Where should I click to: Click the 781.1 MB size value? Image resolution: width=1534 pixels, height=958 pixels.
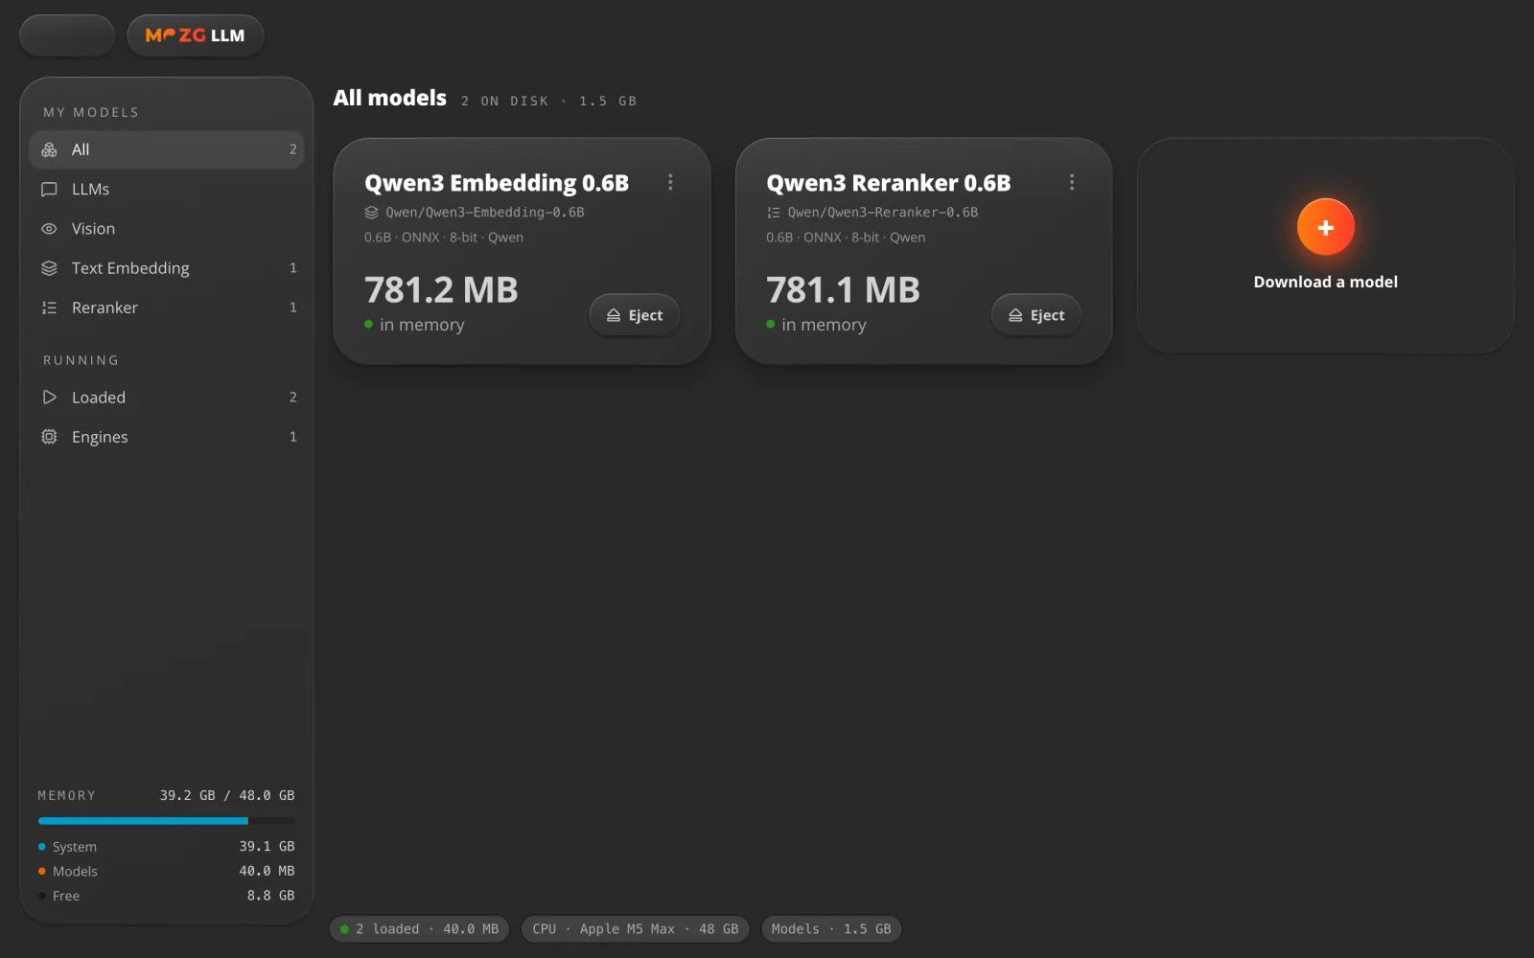point(843,290)
